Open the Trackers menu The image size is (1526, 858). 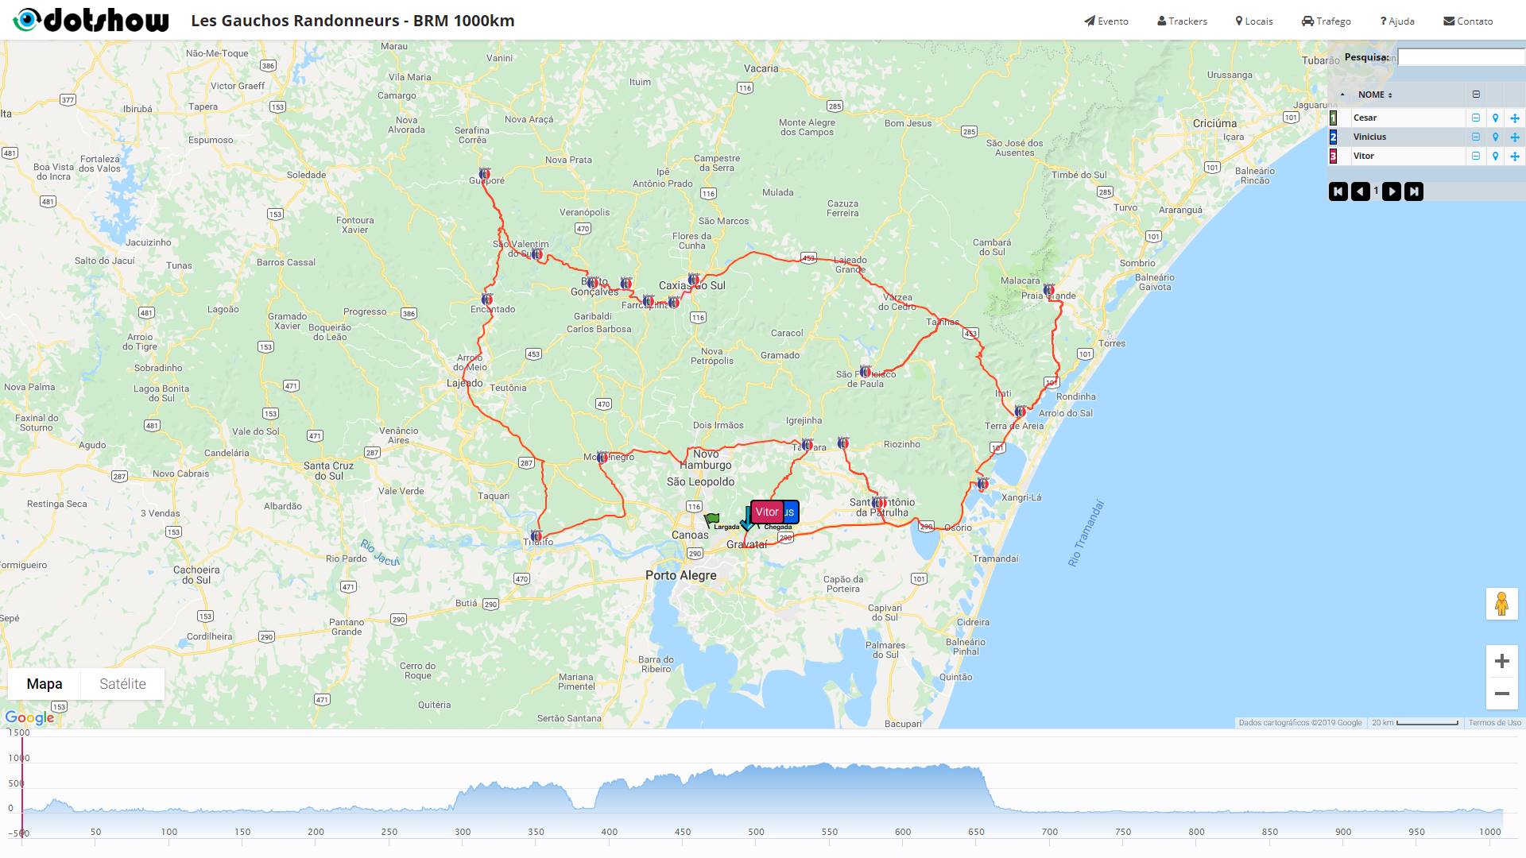pyautogui.click(x=1182, y=21)
